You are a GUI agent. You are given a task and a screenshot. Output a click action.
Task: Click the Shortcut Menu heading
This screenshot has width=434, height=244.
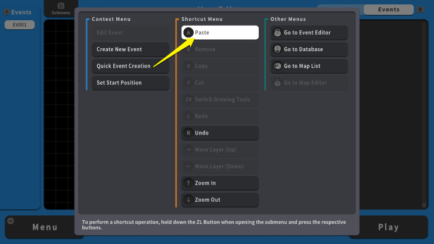point(202,19)
